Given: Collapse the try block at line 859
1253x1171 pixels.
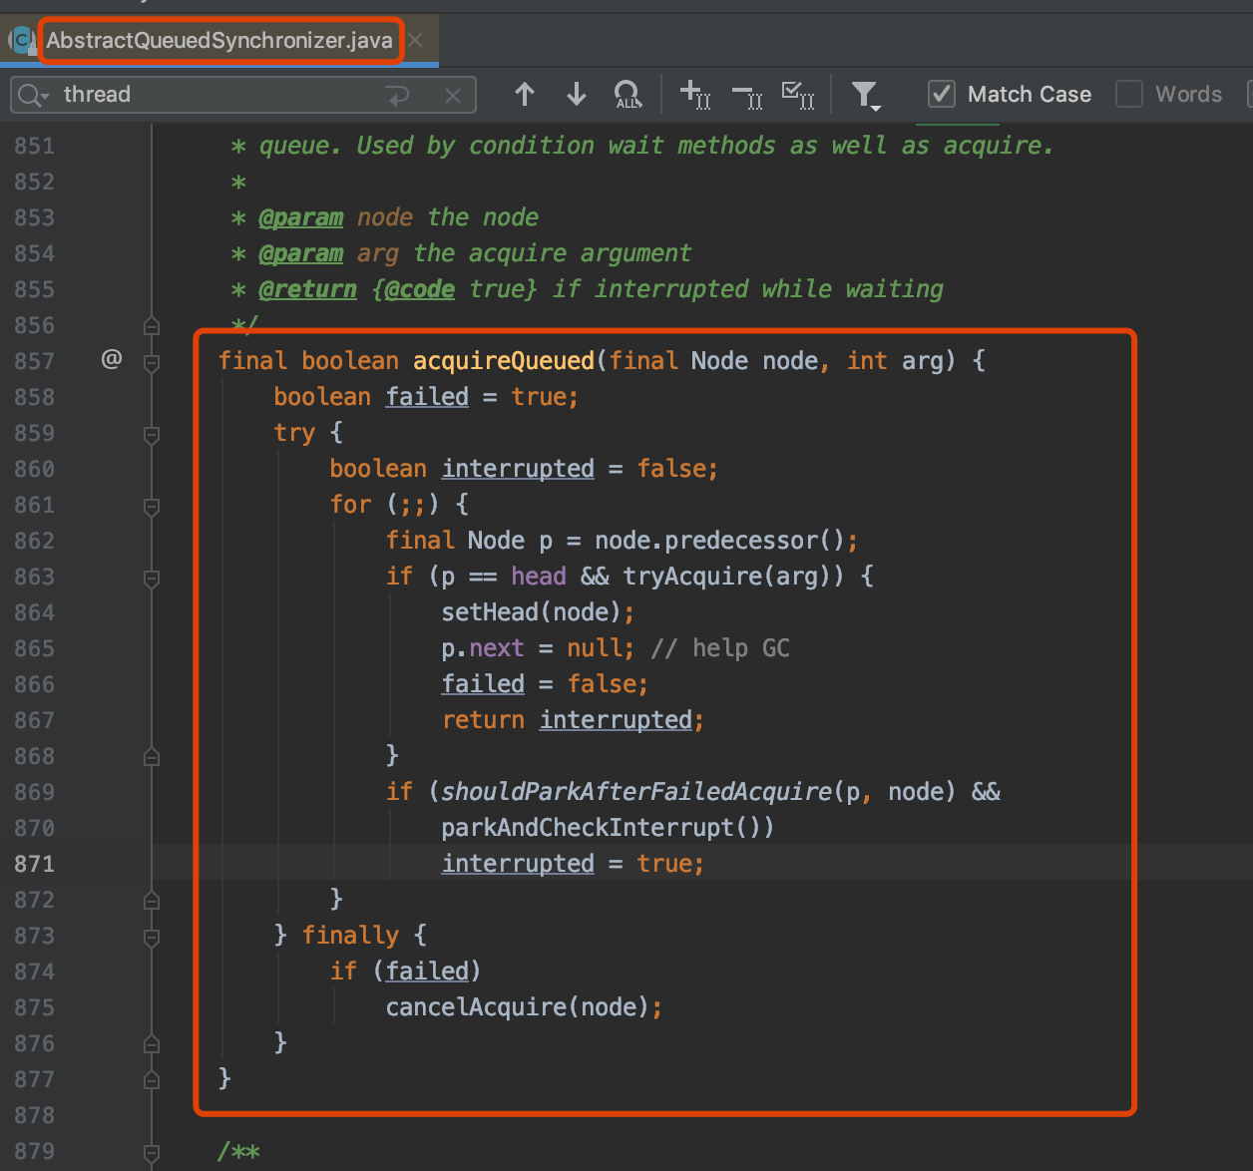Looking at the screenshot, I should coord(152,434).
